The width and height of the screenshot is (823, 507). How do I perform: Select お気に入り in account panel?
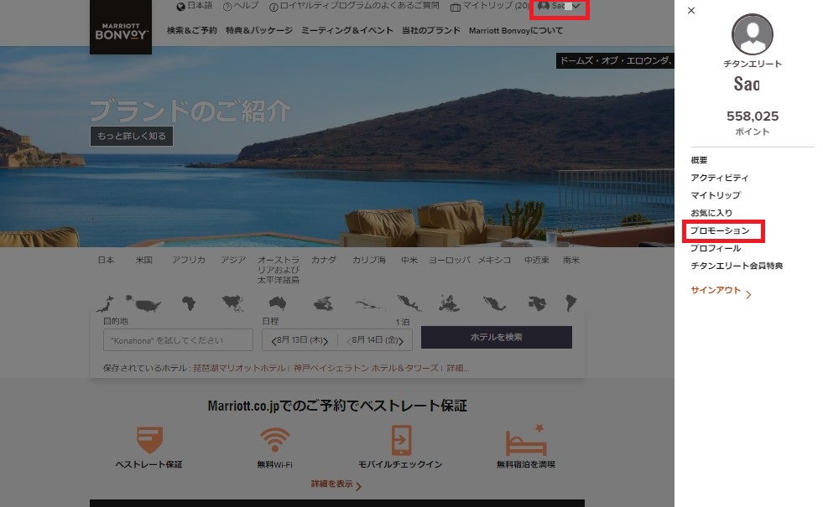coord(711,213)
